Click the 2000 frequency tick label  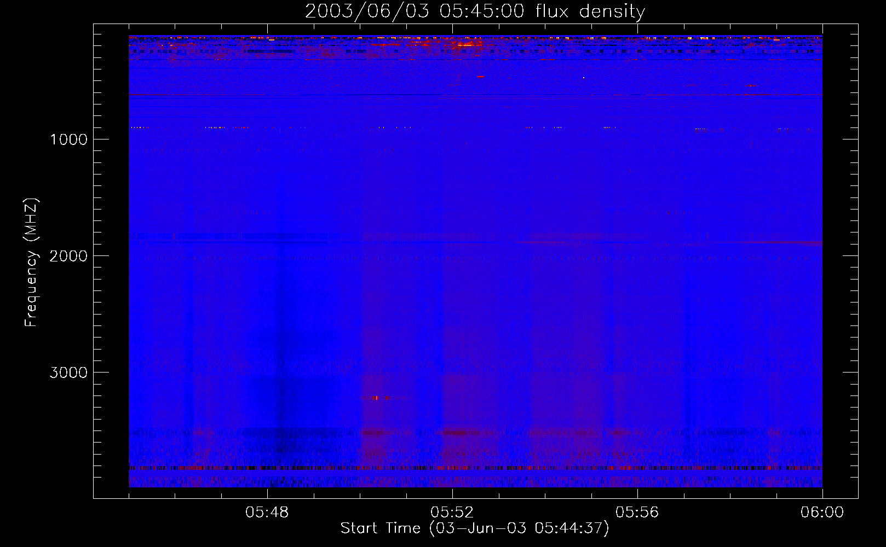click(68, 256)
